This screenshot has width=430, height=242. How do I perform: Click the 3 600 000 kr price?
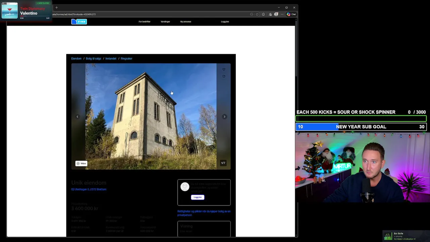(85, 208)
